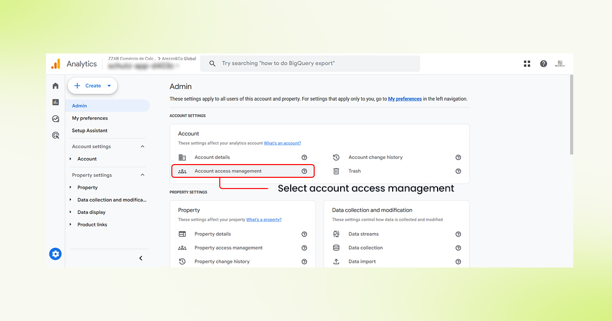612x321 pixels.
Task: Open the Google apps grid icon
Action: pyautogui.click(x=527, y=63)
